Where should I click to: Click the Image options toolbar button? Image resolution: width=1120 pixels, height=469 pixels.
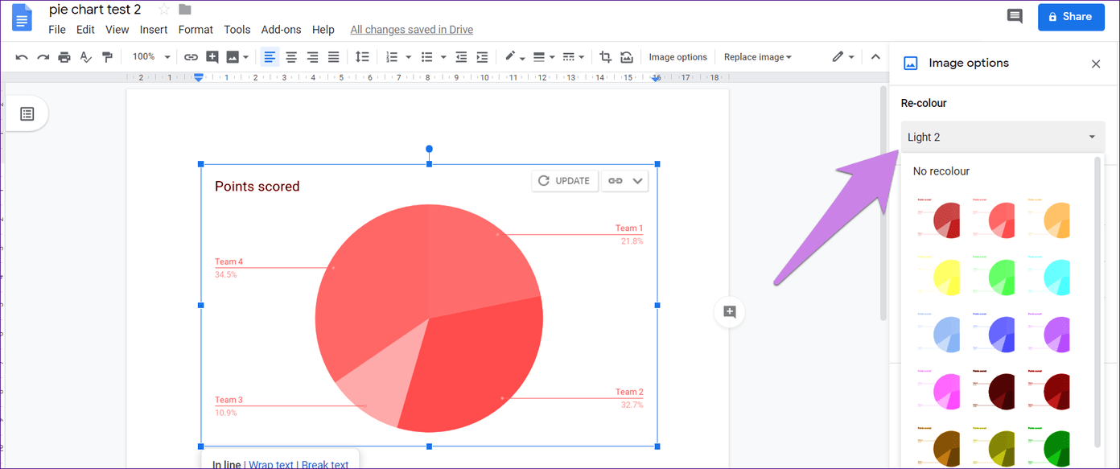[x=678, y=57]
